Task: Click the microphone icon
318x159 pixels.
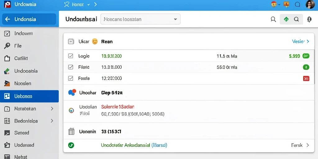Action: pyautogui.click(x=309, y=19)
